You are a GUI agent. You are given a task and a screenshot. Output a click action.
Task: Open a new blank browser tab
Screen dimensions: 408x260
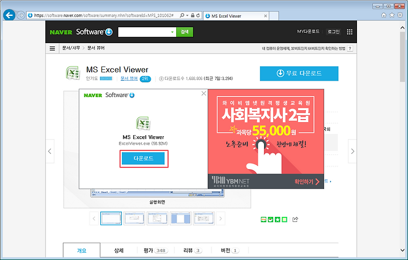click(x=274, y=16)
